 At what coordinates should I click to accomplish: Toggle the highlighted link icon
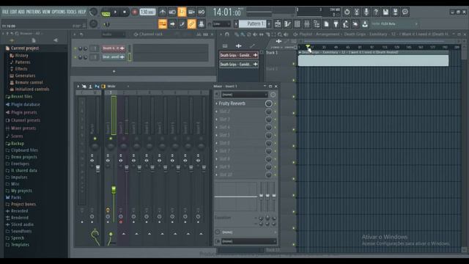192,24
